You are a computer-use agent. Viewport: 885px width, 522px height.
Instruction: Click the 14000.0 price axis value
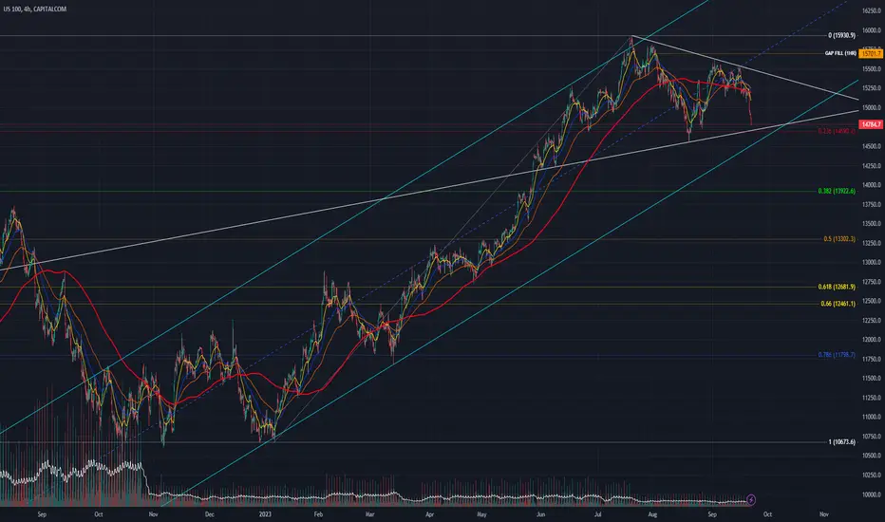tap(872, 185)
